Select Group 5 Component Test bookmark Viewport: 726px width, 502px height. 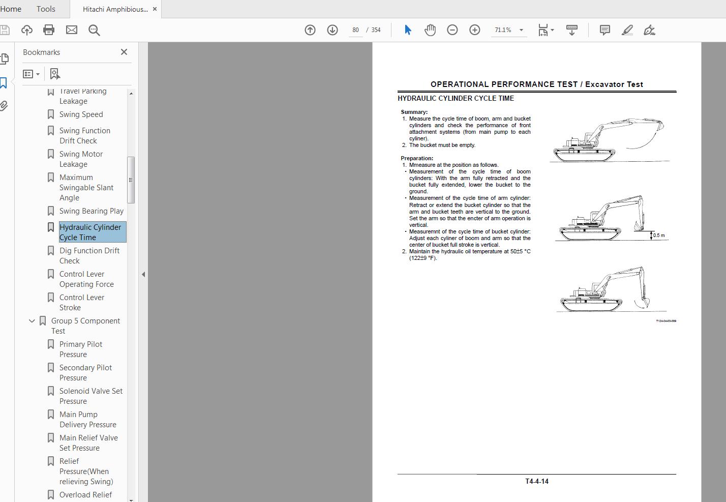85,326
